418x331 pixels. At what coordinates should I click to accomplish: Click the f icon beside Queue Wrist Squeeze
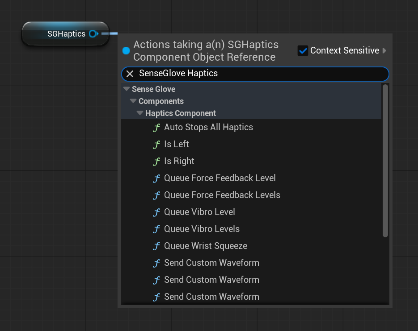click(x=157, y=246)
